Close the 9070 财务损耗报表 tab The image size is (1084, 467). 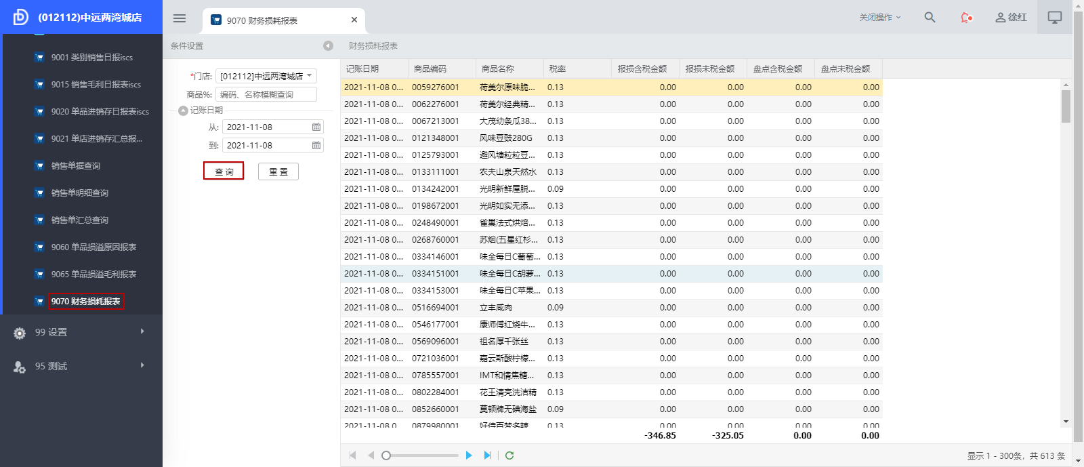coord(354,20)
